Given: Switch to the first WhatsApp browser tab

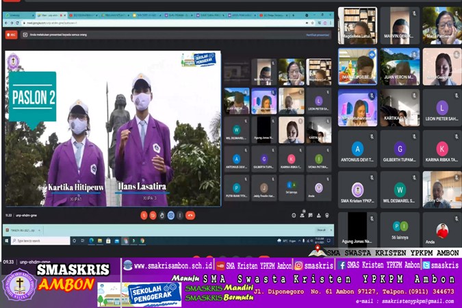Looking at the screenshot, I should 19,15.
